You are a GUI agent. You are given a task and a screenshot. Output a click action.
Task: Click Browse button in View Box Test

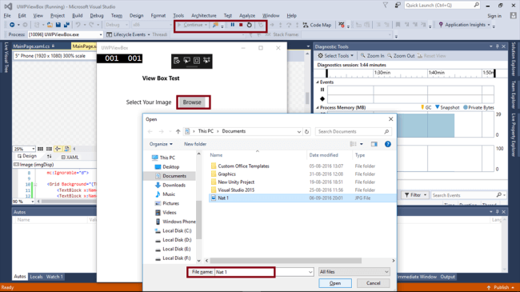point(192,102)
